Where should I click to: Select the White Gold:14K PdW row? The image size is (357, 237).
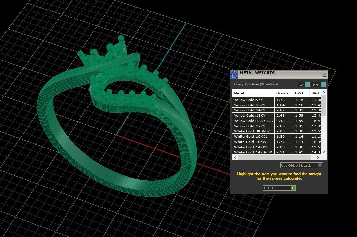(x=277, y=152)
